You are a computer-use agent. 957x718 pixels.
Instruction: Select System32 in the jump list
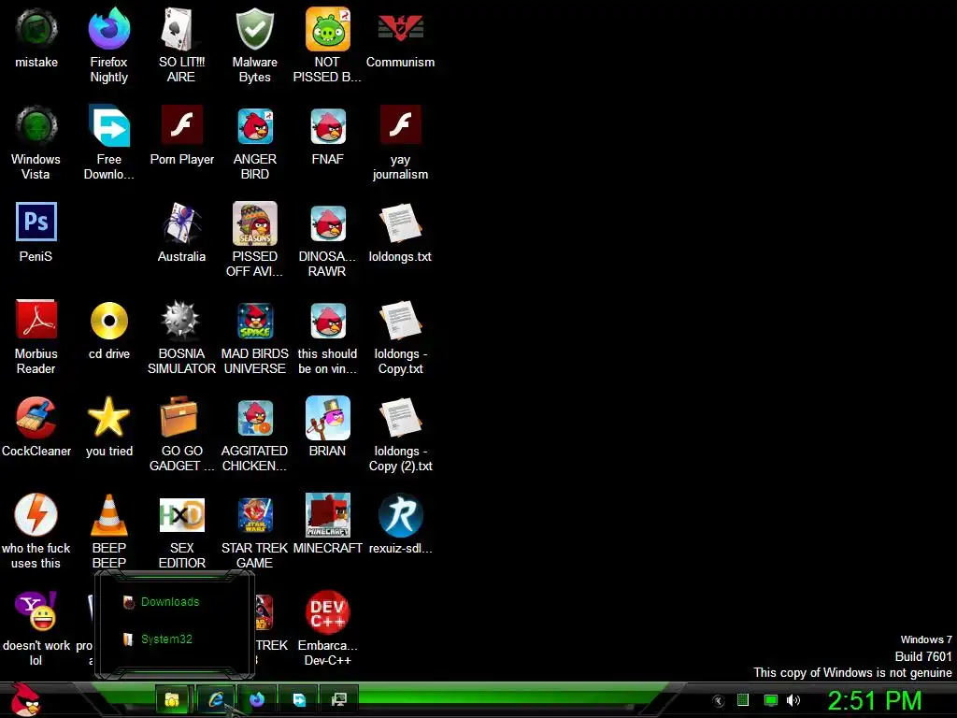click(166, 639)
